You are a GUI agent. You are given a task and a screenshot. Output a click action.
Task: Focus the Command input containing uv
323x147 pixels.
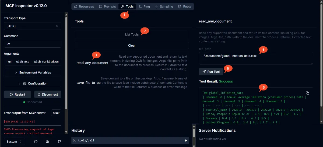point(33,44)
